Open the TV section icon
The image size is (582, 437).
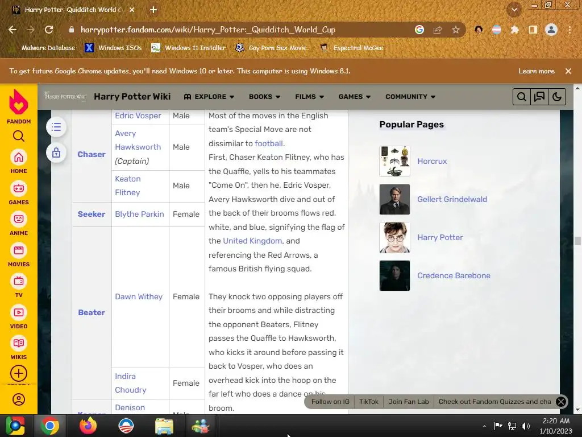point(19,281)
